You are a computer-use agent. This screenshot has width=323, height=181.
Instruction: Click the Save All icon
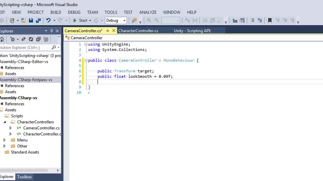tap(38, 20)
